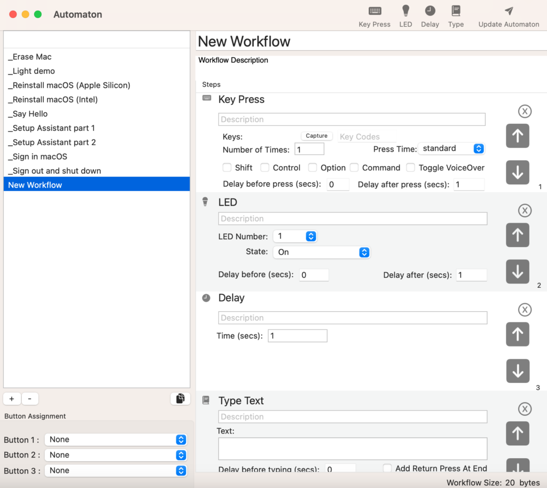Move Key Press step down
The width and height of the screenshot is (547, 488).
click(x=518, y=172)
